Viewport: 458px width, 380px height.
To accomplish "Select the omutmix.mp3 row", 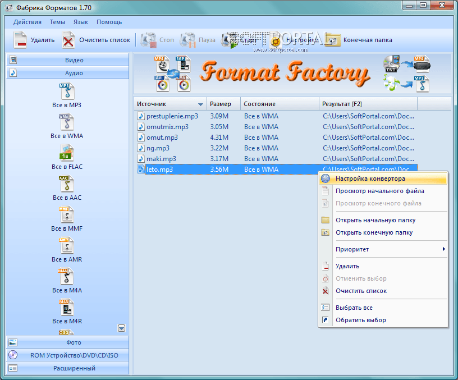I will [276, 127].
